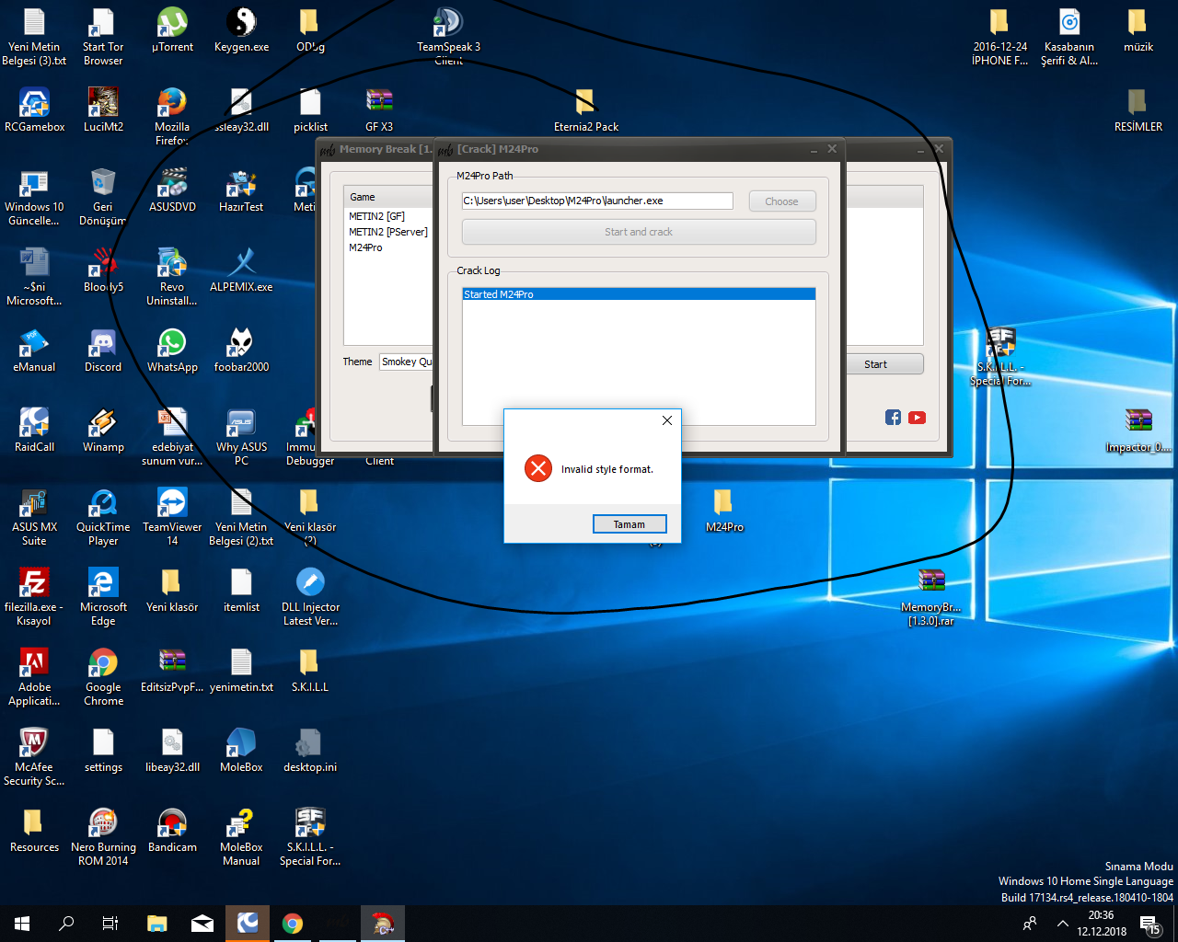
Task: Open the µTorrent desktop icon
Action: coord(172,30)
